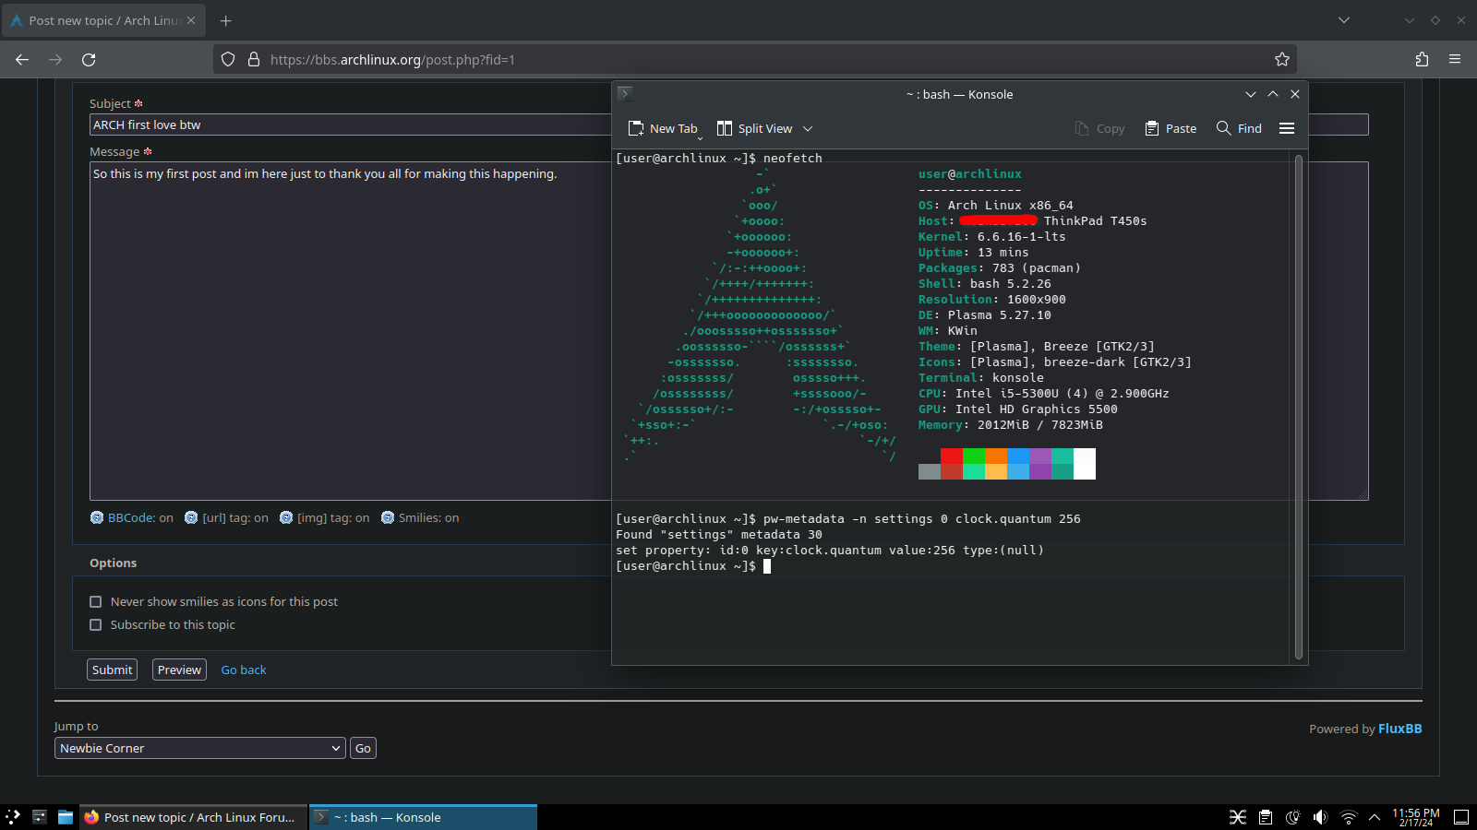1477x830 pixels.
Task: Click the Copy button in Konsole
Action: click(x=1100, y=129)
